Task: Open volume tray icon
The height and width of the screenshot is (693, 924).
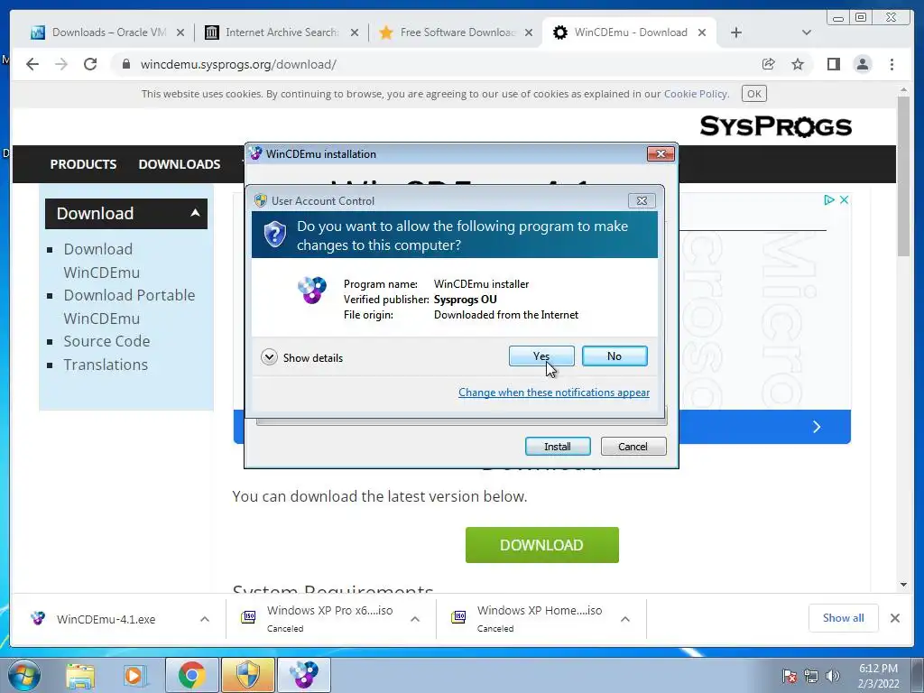Action: tap(833, 676)
